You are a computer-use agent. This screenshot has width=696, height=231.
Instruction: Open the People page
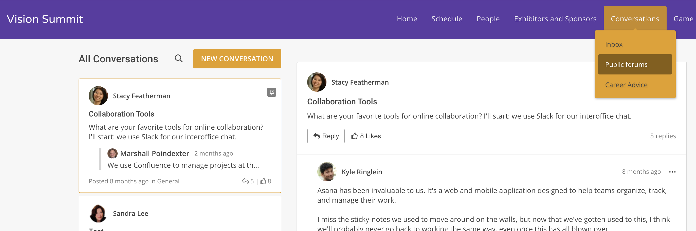(x=488, y=19)
